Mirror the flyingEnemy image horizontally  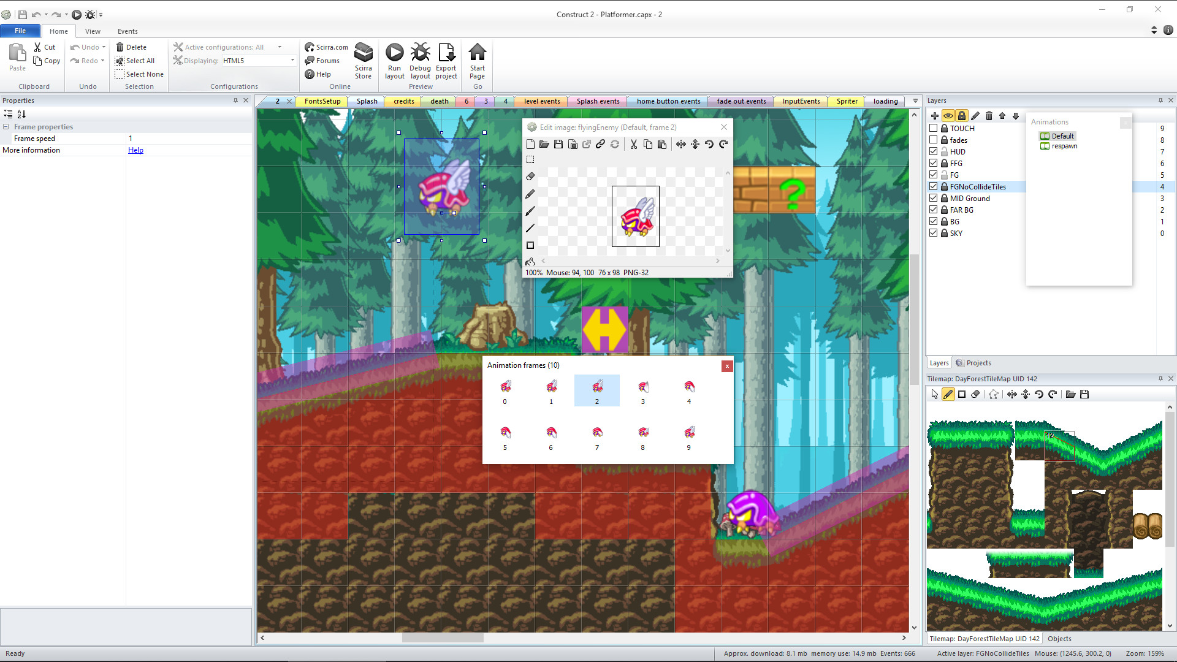(x=680, y=144)
